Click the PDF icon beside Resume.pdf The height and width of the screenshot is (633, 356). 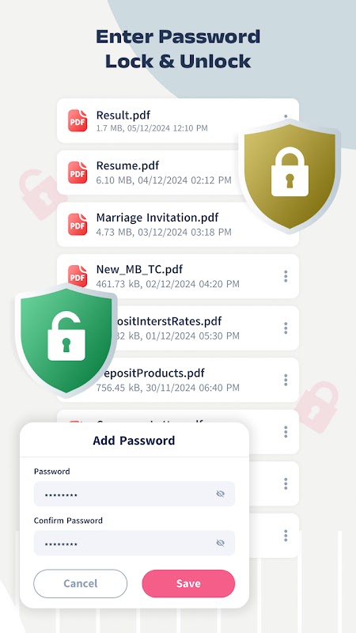click(78, 172)
